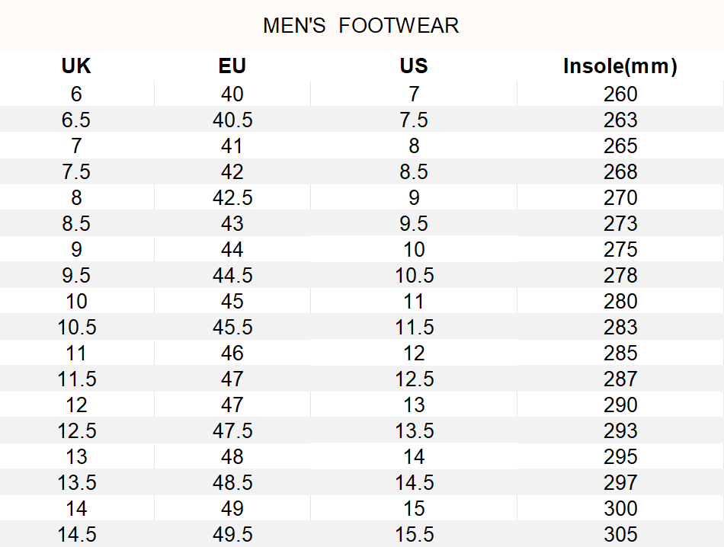The height and width of the screenshot is (547, 724).
Task: Select EU size 48 cell
Action: pyautogui.click(x=232, y=457)
